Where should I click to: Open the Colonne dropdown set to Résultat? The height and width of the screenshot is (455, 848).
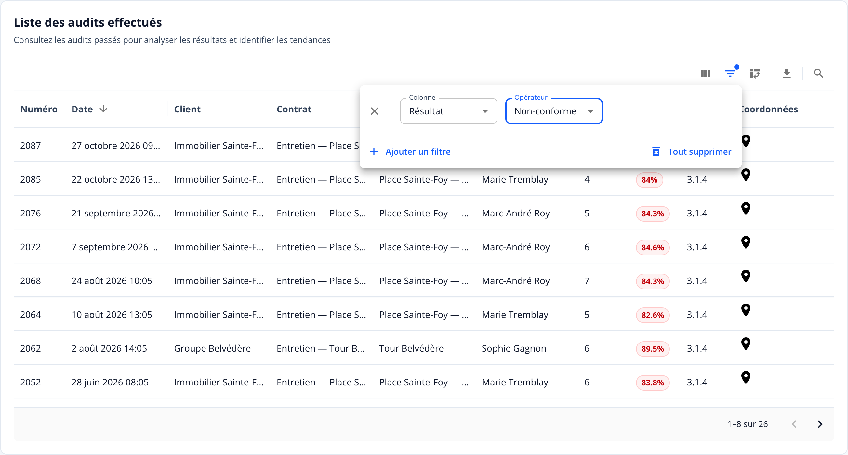click(x=448, y=111)
